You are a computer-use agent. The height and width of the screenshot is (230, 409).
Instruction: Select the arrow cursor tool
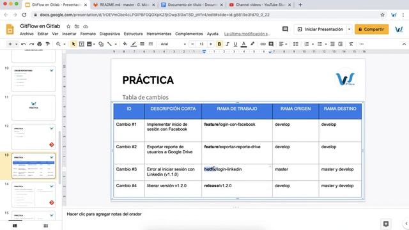point(73,44)
